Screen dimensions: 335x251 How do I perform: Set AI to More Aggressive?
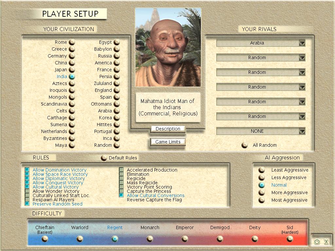pos(262,192)
